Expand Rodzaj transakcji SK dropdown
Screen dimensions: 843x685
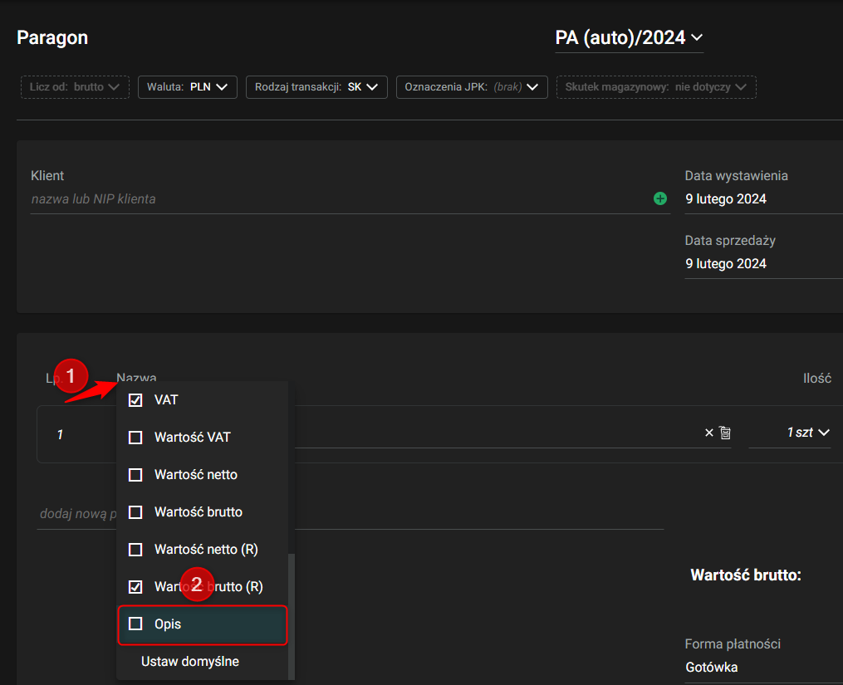(x=316, y=87)
